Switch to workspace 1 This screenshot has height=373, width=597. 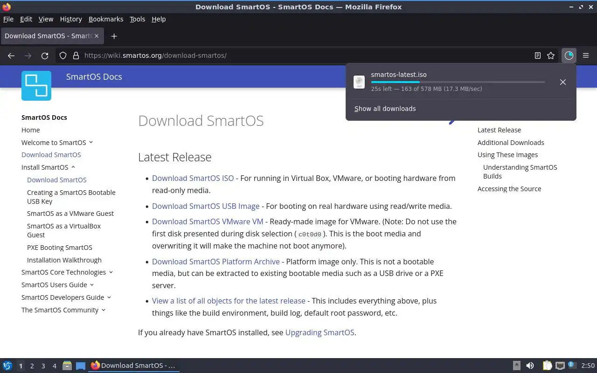pos(21,366)
